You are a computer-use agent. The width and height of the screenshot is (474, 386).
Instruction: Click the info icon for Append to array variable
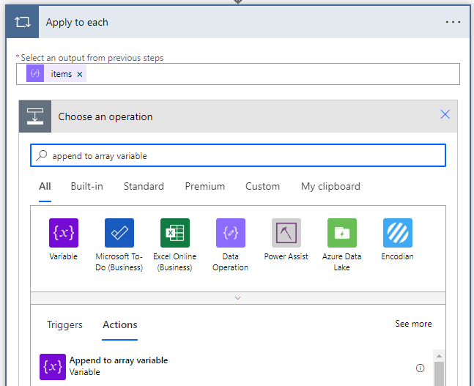click(421, 368)
